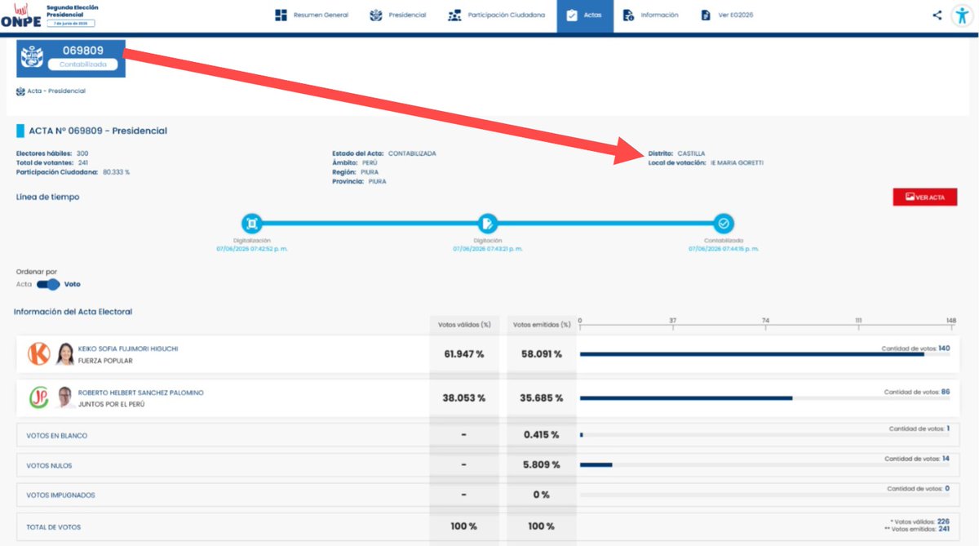The height and width of the screenshot is (546, 979).
Task: Open the Información tab
Action: click(x=650, y=16)
